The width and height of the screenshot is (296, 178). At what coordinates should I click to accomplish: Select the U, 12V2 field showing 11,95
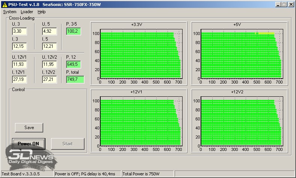tap(50, 64)
